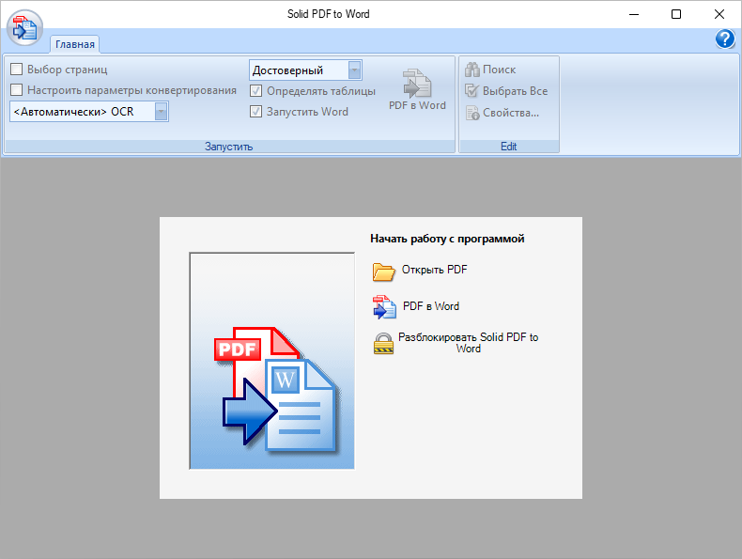
Task: Click the PDF в Word icon in start panel
Action: pyautogui.click(x=384, y=306)
